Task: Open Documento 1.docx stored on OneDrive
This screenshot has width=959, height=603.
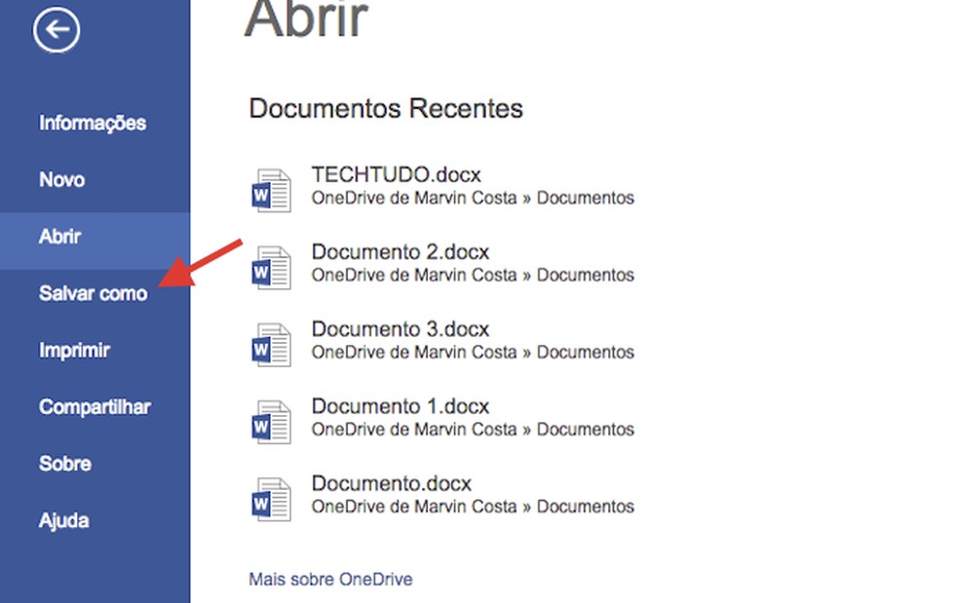Action: point(400,405)
